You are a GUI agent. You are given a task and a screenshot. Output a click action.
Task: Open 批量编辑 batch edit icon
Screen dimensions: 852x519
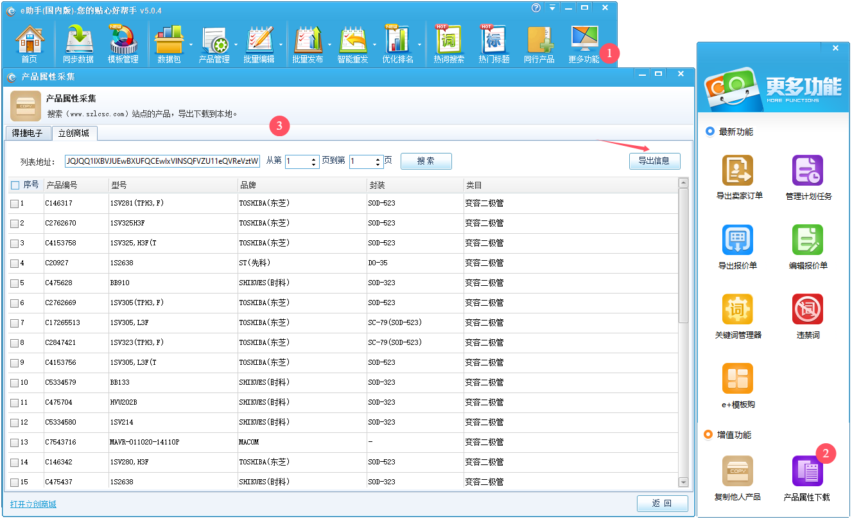tap(259, 44)
